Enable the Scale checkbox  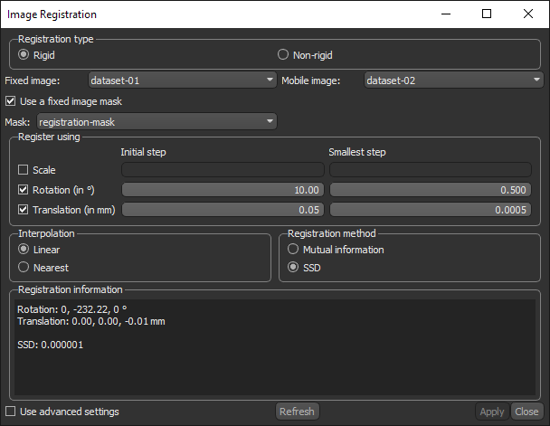[x=24, y=170]
